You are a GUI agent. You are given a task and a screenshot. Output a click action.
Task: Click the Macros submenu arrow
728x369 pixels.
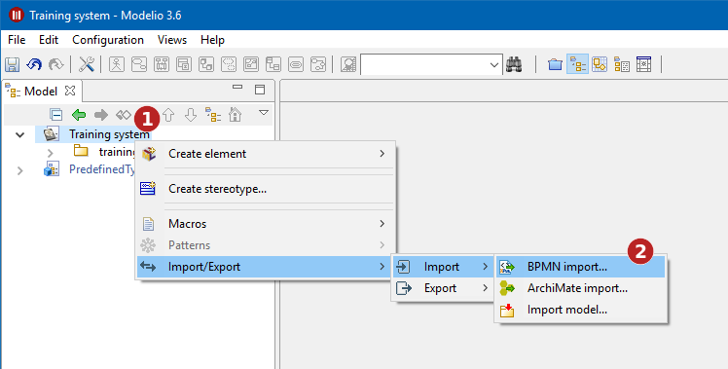pyautogui.click(x=382, y=224)
